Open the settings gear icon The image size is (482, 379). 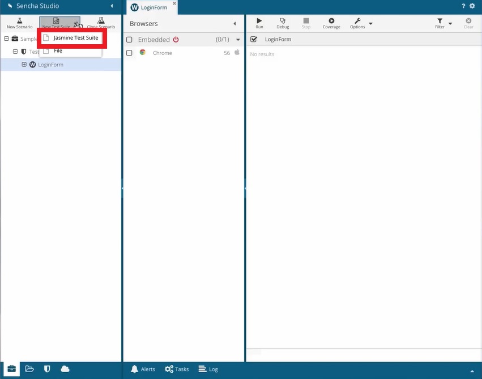[472, 6]
